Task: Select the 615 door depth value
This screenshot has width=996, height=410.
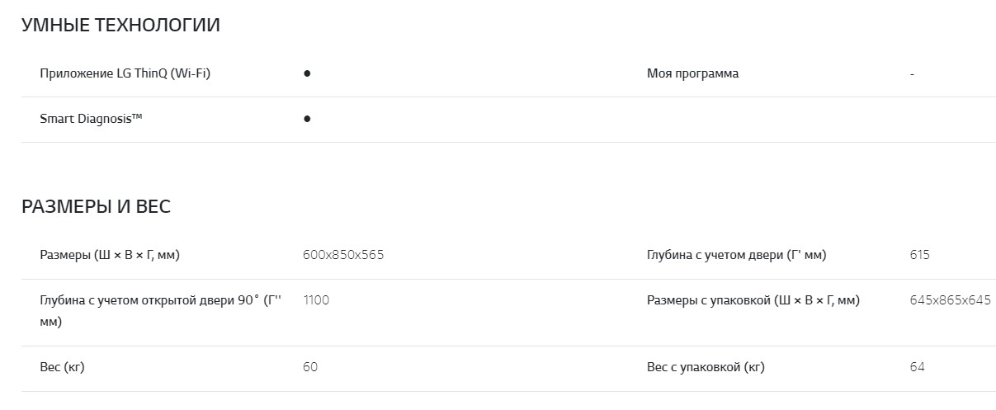Action: 919,255
